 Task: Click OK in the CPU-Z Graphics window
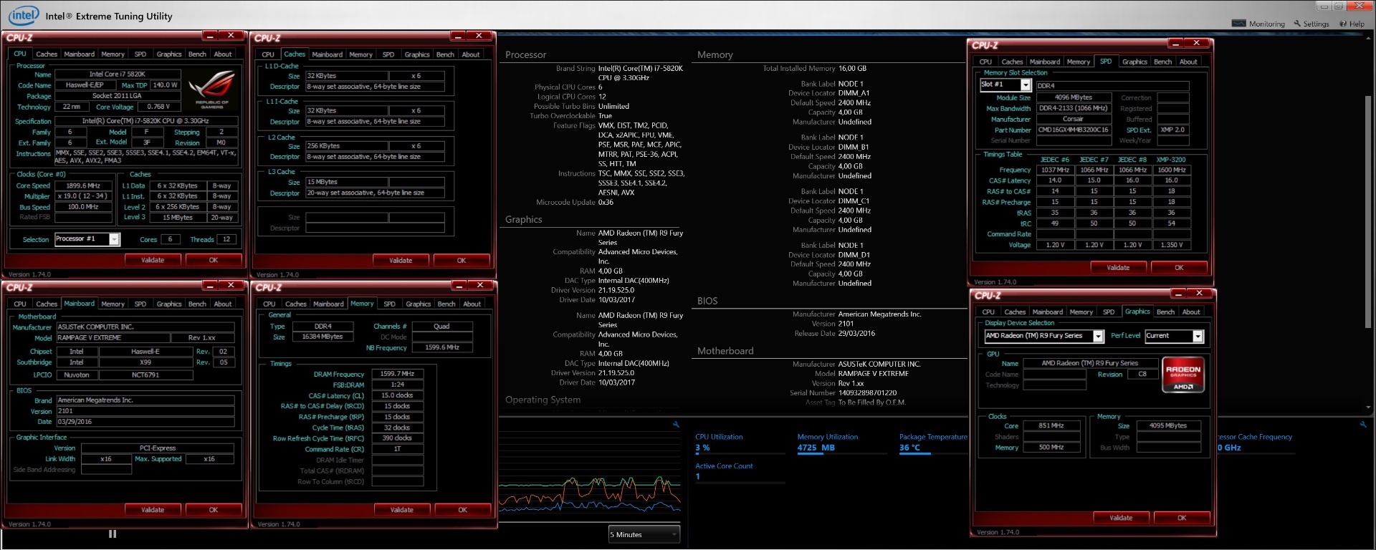[x=1182, y=518]
